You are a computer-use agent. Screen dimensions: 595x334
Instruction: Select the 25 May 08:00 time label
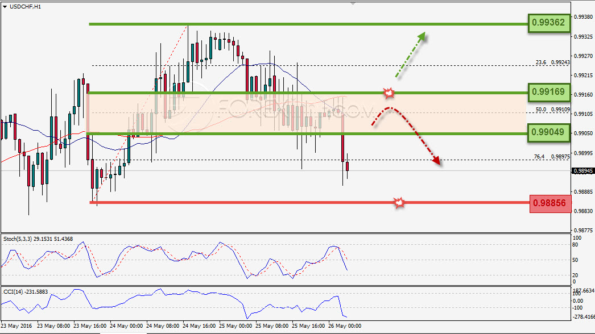pos(272,326)
